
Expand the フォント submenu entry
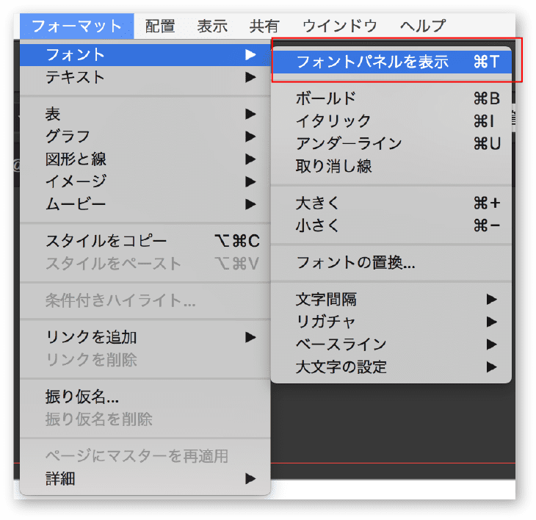(145, 54)
